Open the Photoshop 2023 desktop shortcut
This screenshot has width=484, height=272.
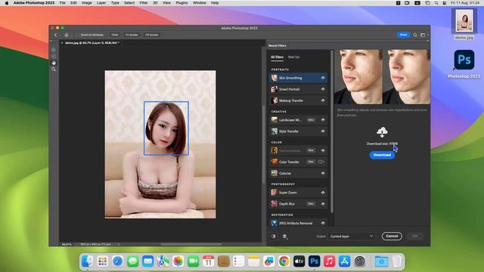click(464, 63)
